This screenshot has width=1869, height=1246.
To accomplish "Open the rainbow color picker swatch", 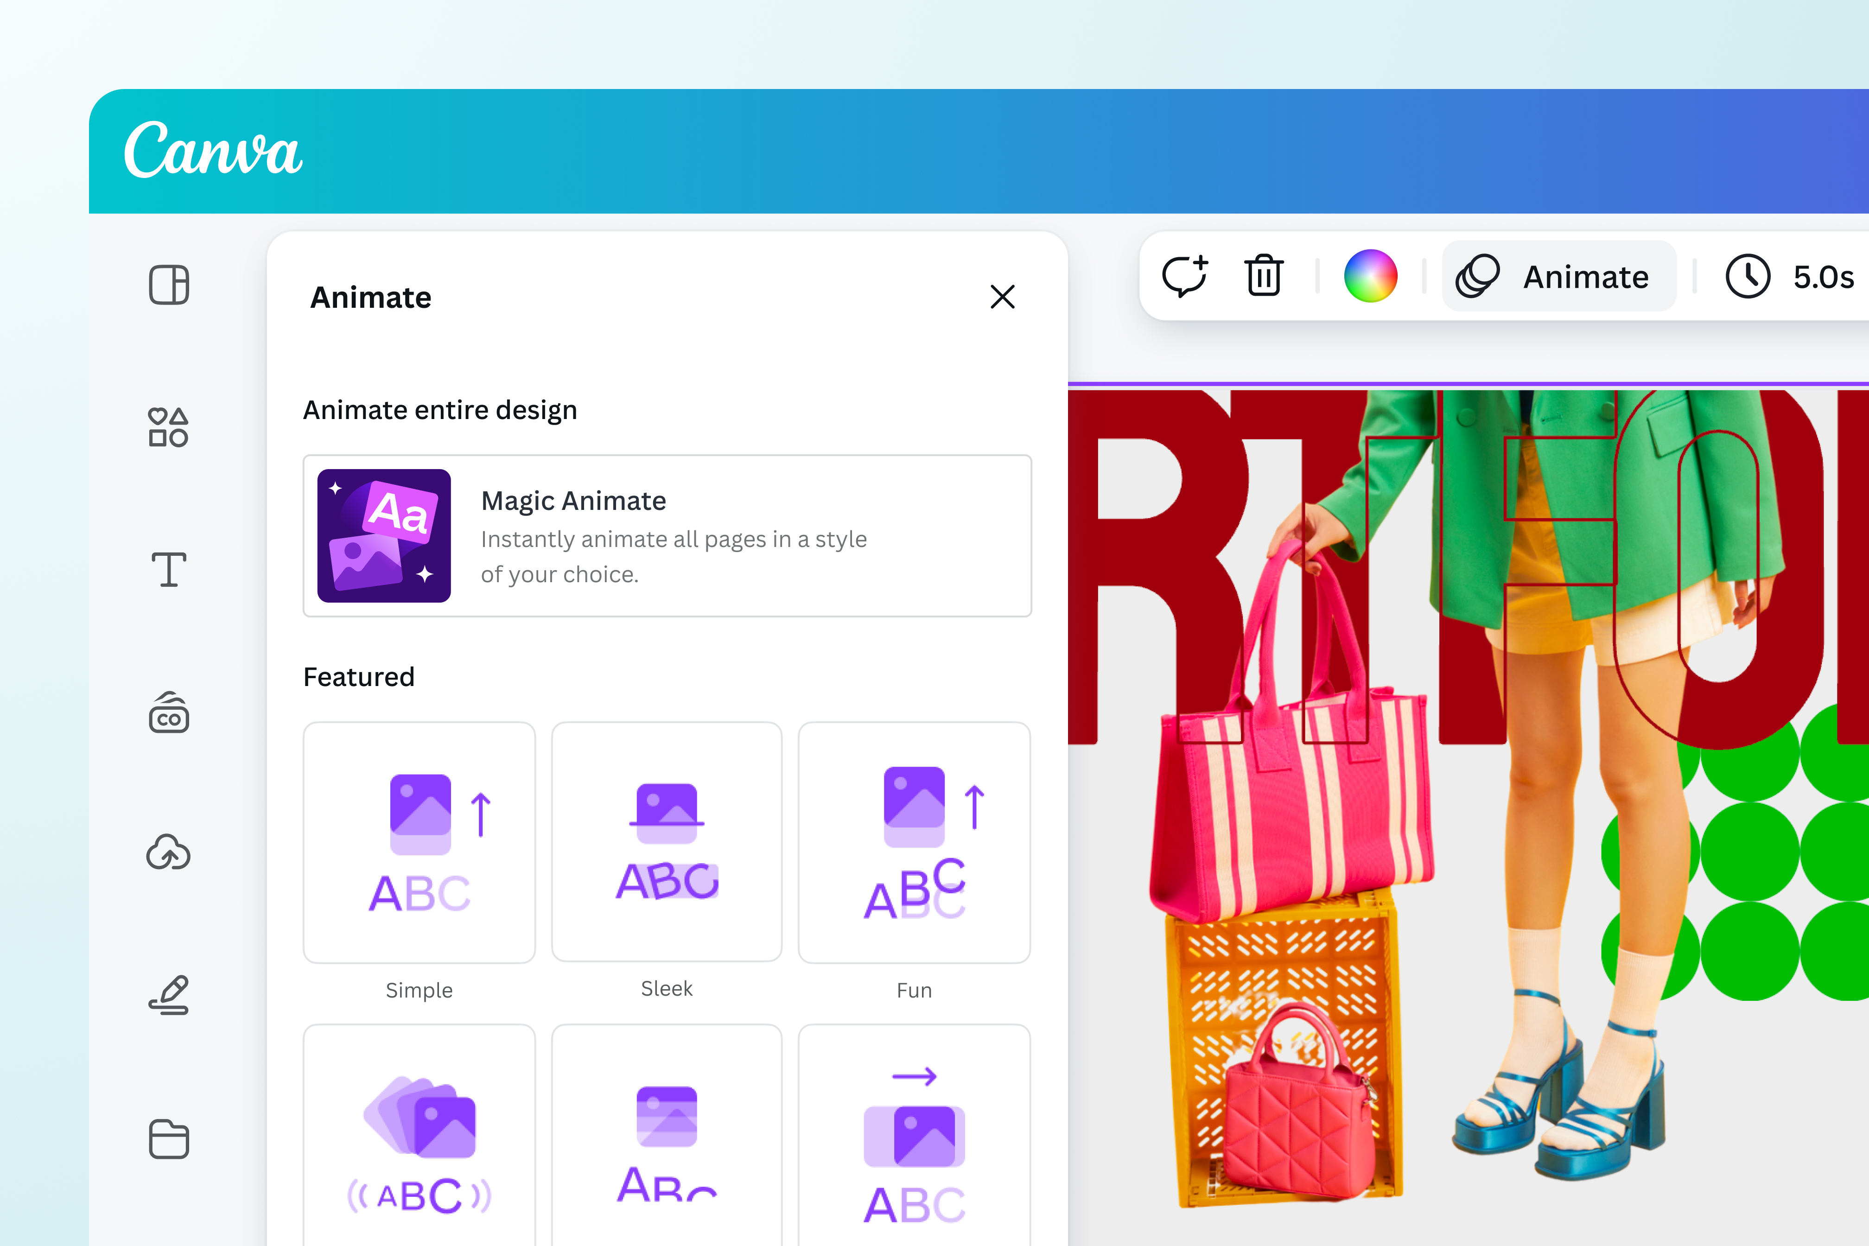I will 1371,276.
